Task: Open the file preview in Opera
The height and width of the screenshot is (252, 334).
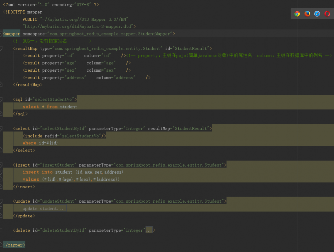Action: pyautogui.click(x=327, y=14)
